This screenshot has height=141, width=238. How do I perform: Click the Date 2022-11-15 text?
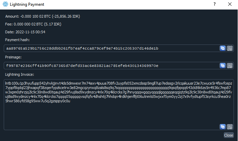pyautogui.click(x=25, y=32)
